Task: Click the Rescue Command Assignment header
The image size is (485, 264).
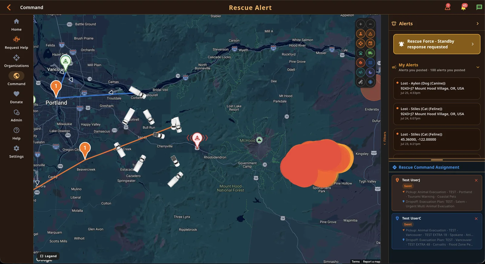Action: 429,167
